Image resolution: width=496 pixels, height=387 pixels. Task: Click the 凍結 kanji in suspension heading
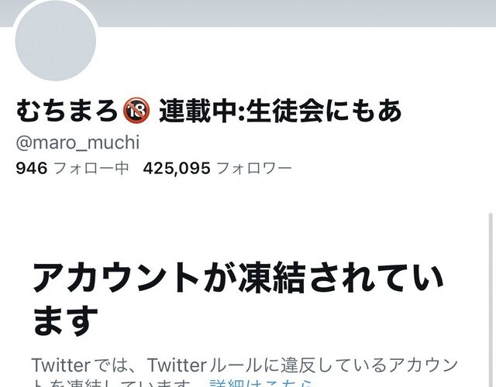pos(273,278)
